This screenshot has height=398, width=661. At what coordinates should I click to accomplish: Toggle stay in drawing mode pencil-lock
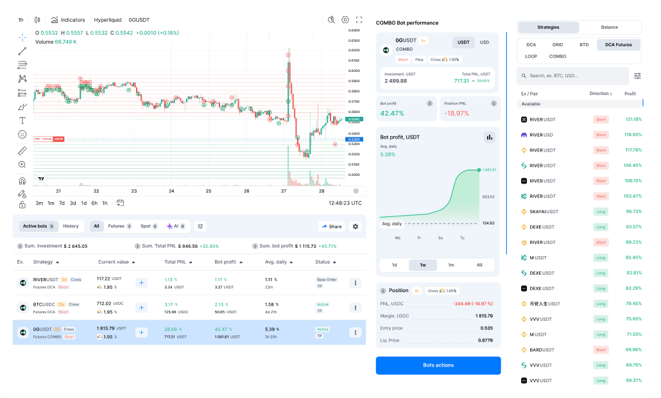coord(22,193)
